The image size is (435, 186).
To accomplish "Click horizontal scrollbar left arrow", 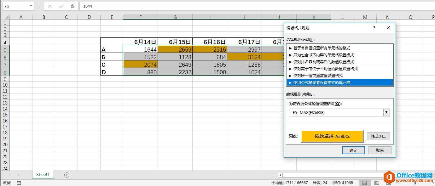I will coord(280,175).
